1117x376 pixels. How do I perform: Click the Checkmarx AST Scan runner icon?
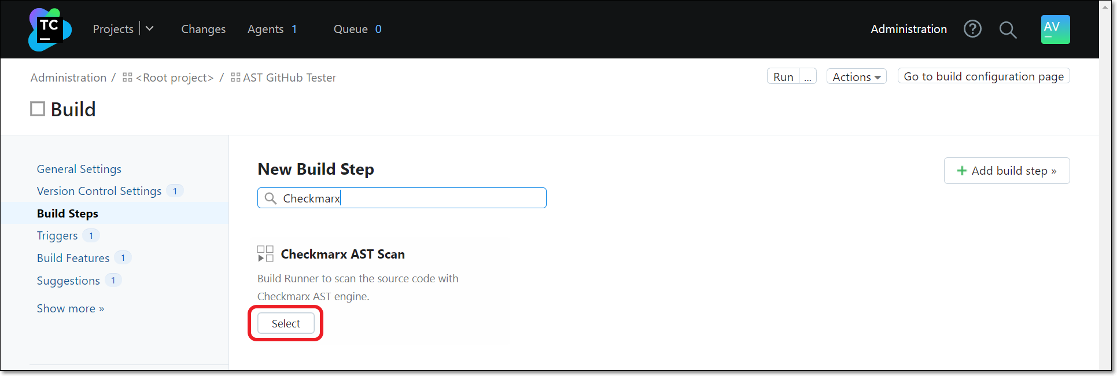pyautogui.click(x=266, y=254)
